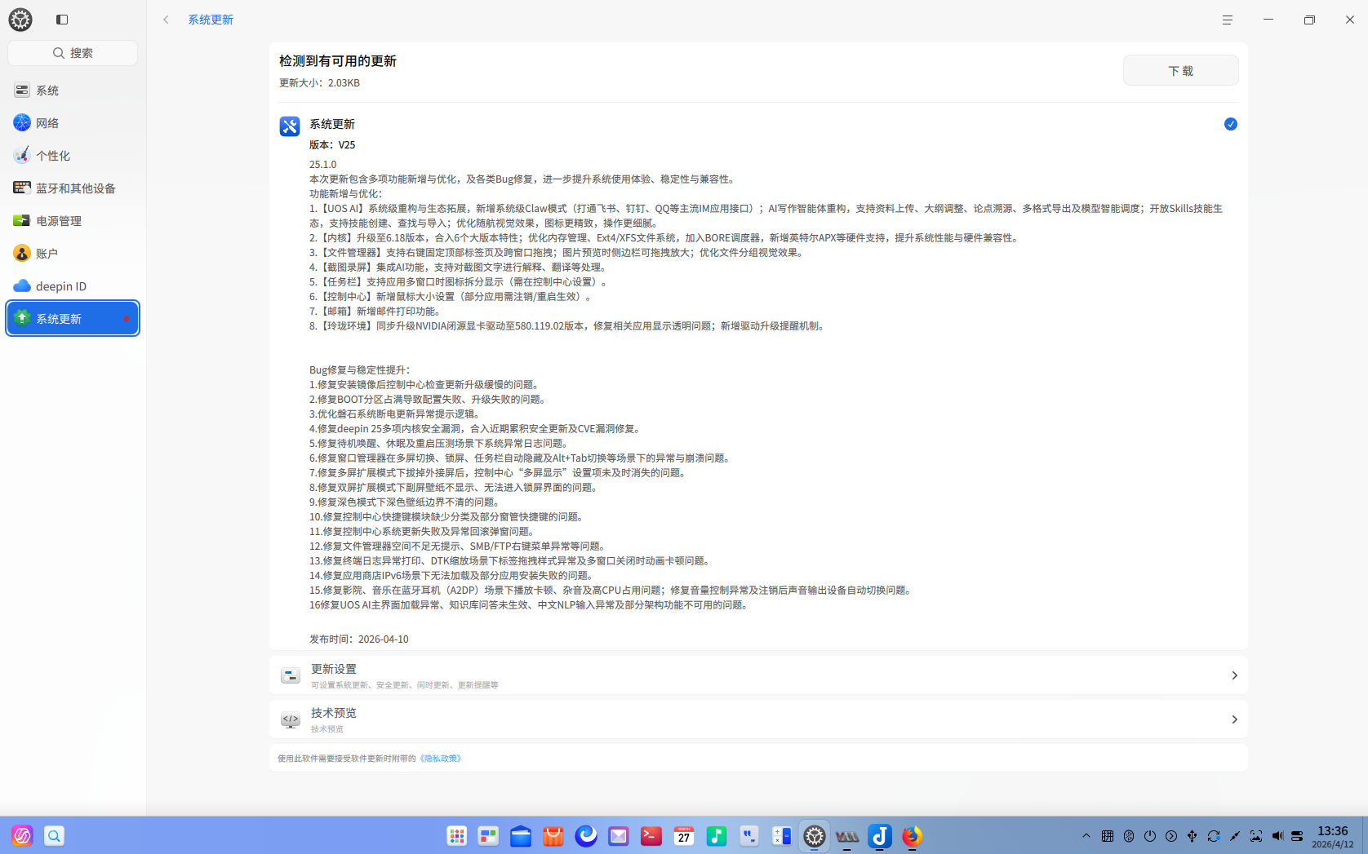
Task: Select 个性化 in the sidebar
Action: [x=73, y=156]
